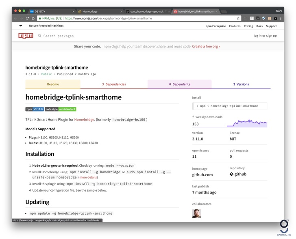The image size is (296, 239).
Task: Click the green lock security icon
Action: point(40,18)
